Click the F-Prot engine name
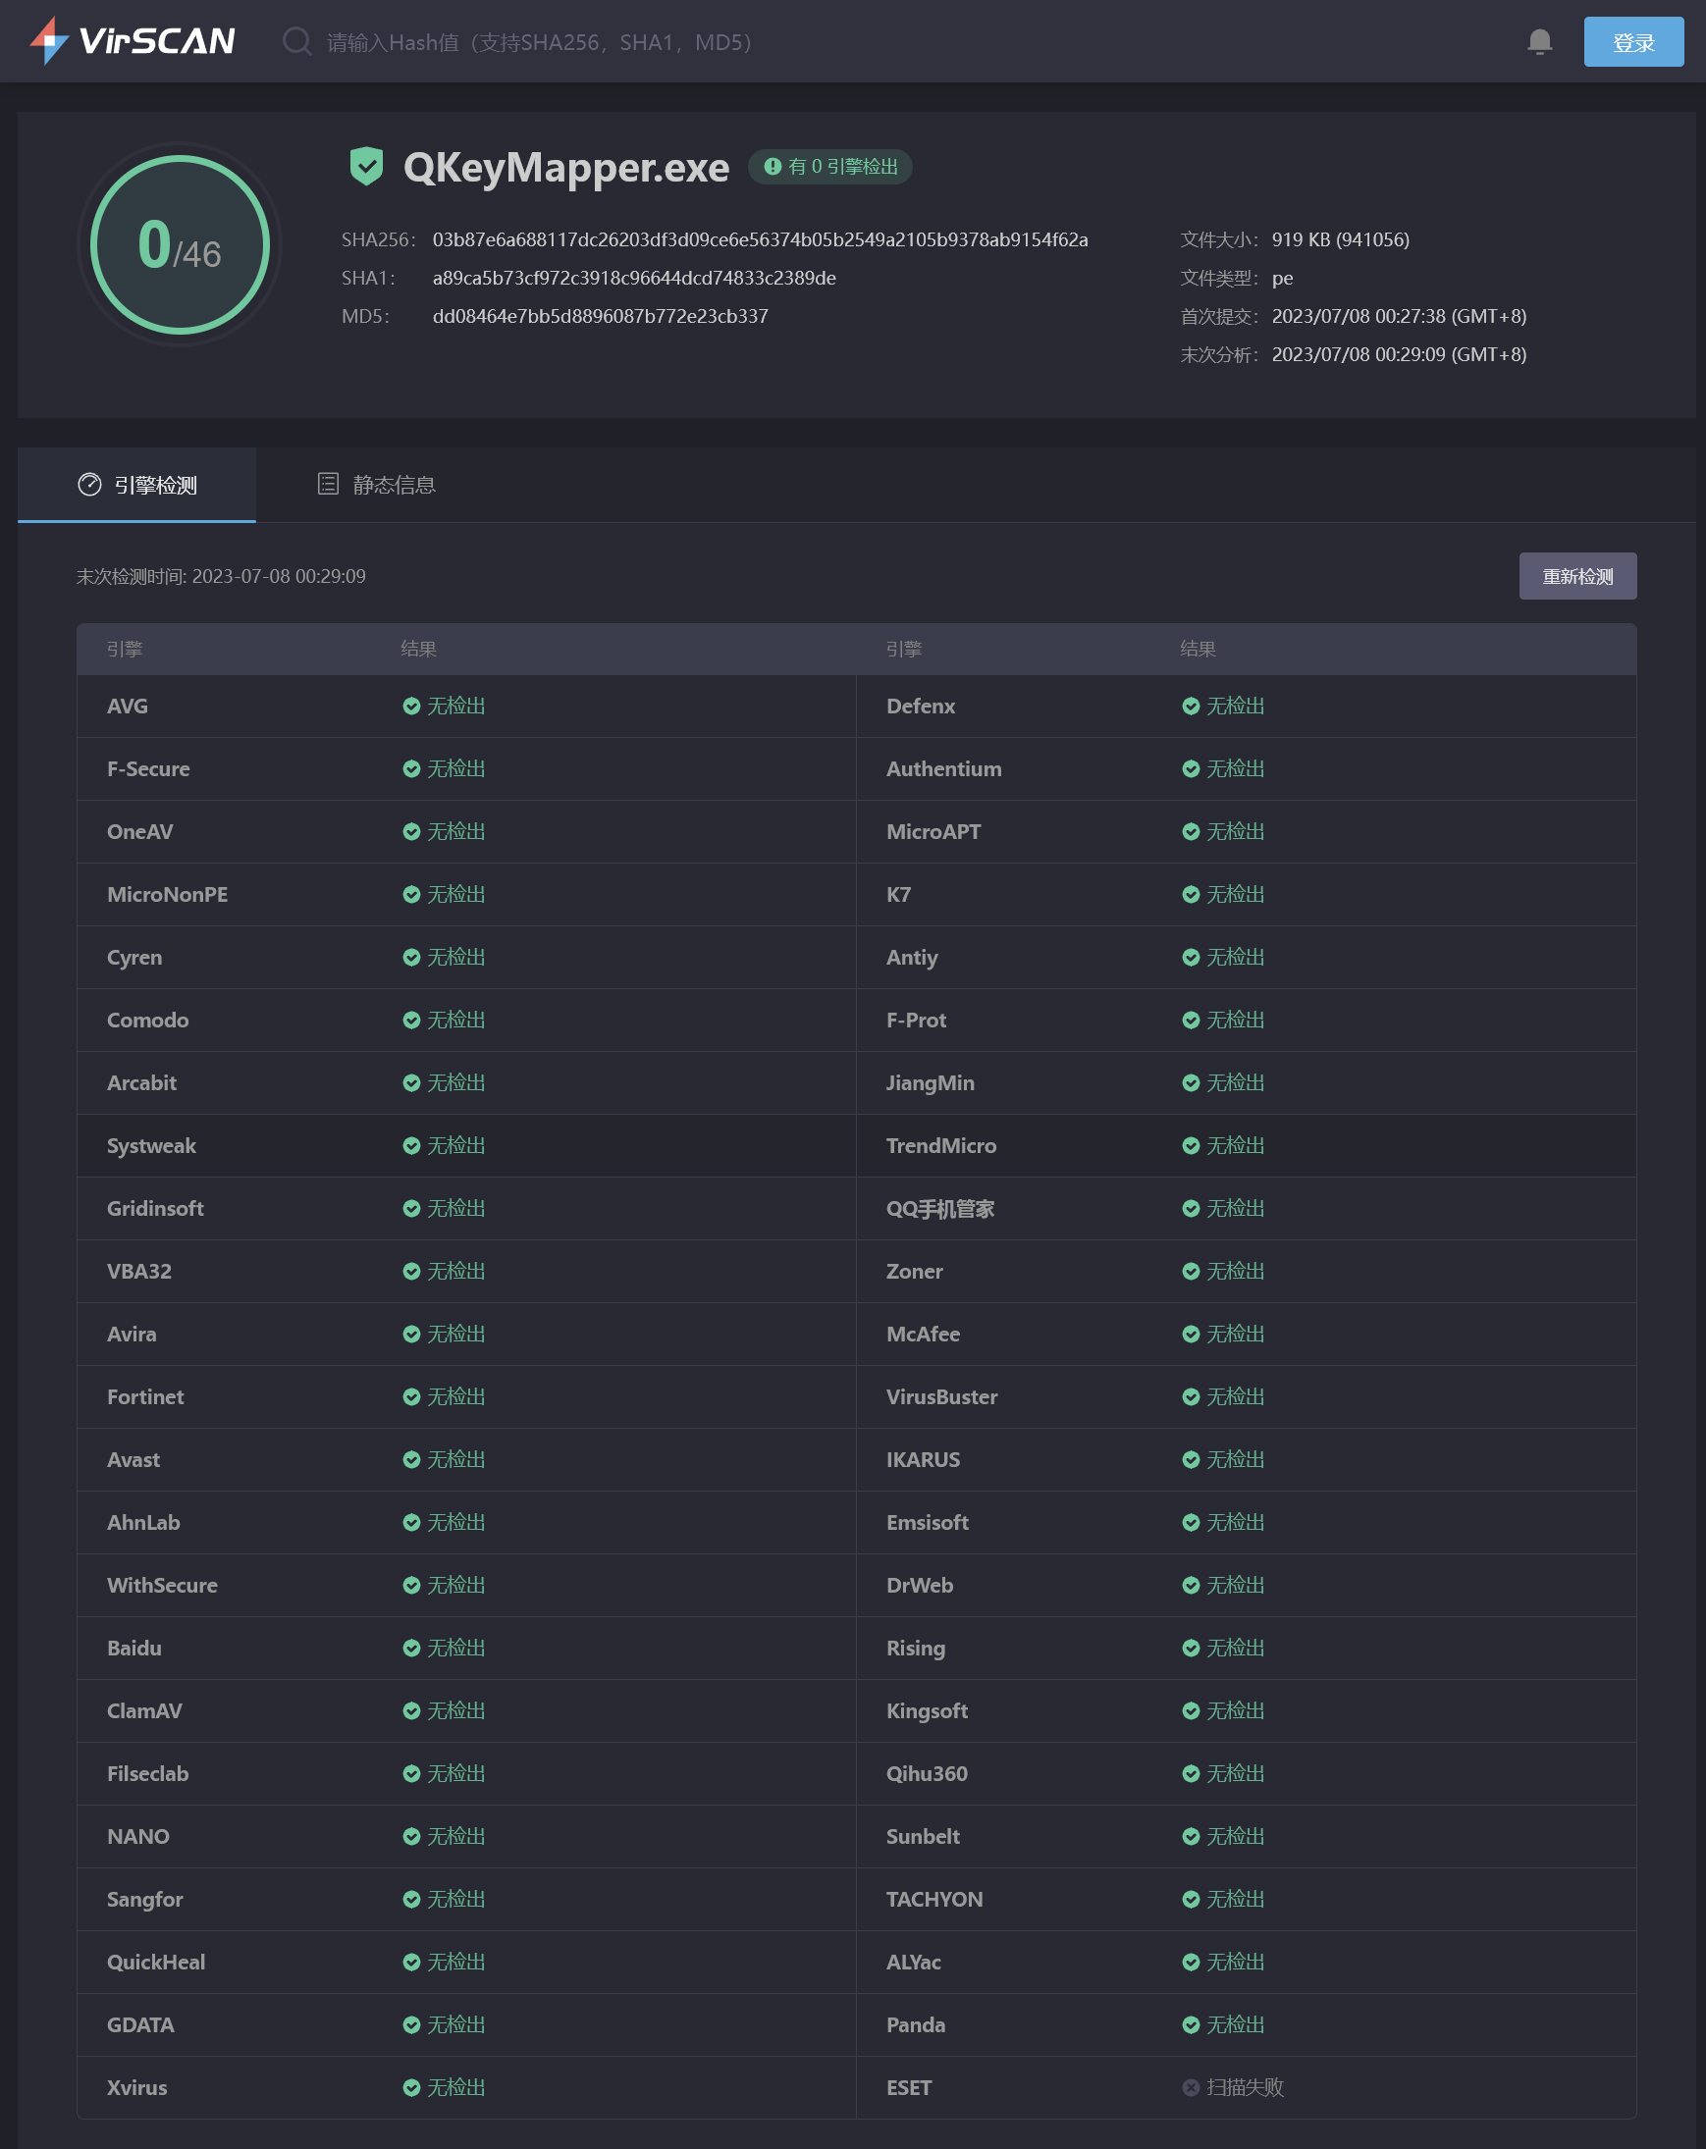This screenshot has height=2149, width=1706. (917, 1020)
